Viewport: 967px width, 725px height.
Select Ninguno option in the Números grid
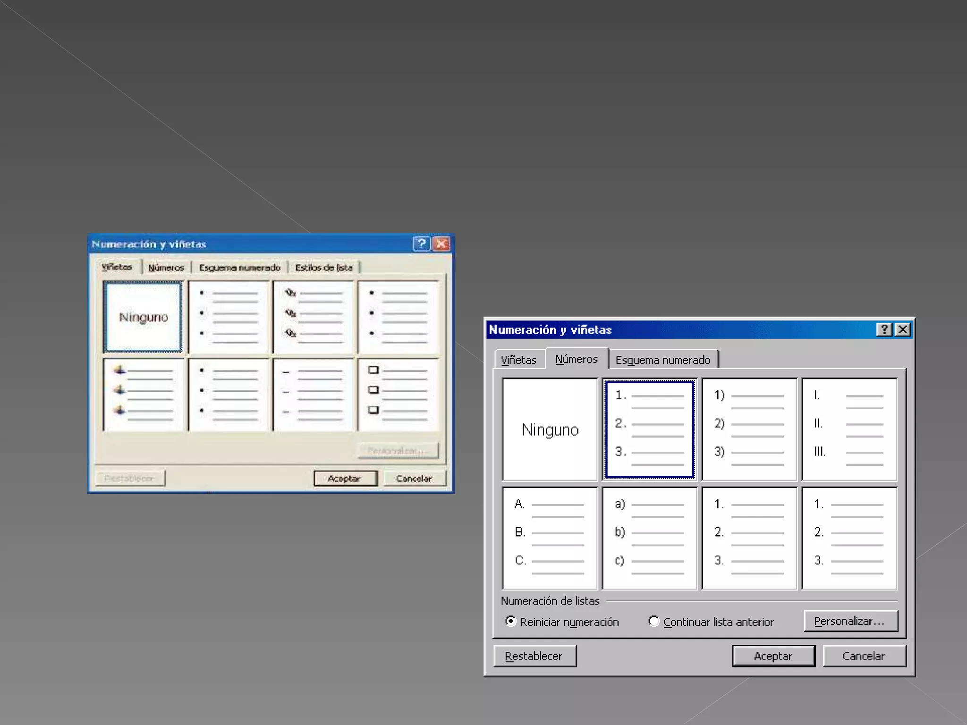pyautogui.click(x=550, y=430)
